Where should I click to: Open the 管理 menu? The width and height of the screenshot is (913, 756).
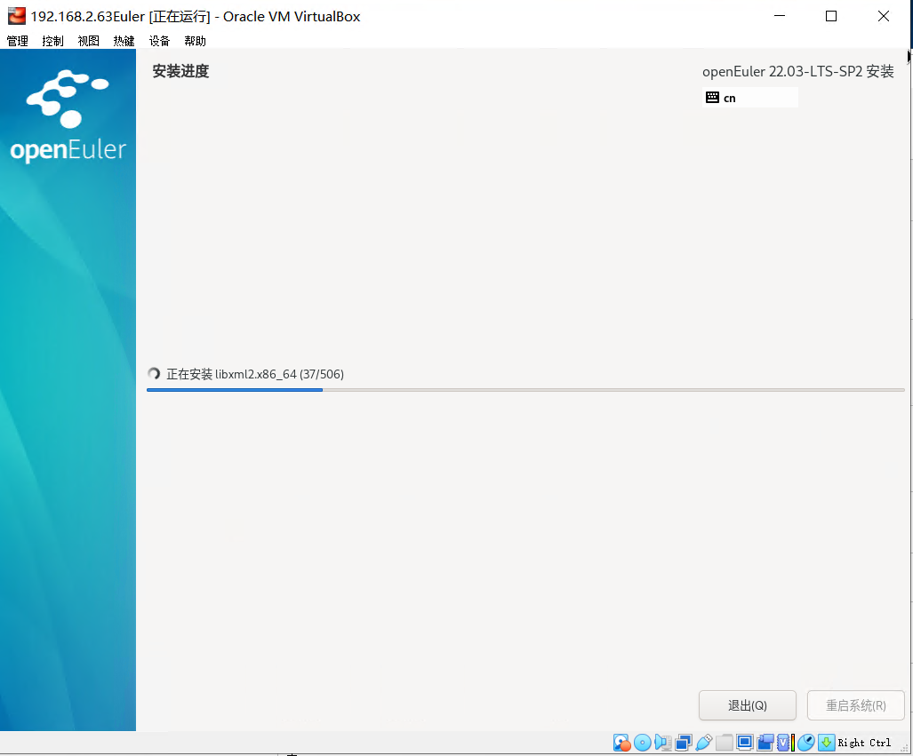18,41
